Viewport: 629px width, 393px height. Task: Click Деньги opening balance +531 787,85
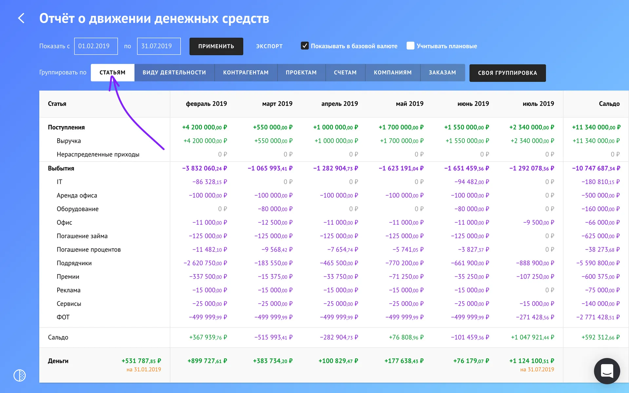point(141,361)
